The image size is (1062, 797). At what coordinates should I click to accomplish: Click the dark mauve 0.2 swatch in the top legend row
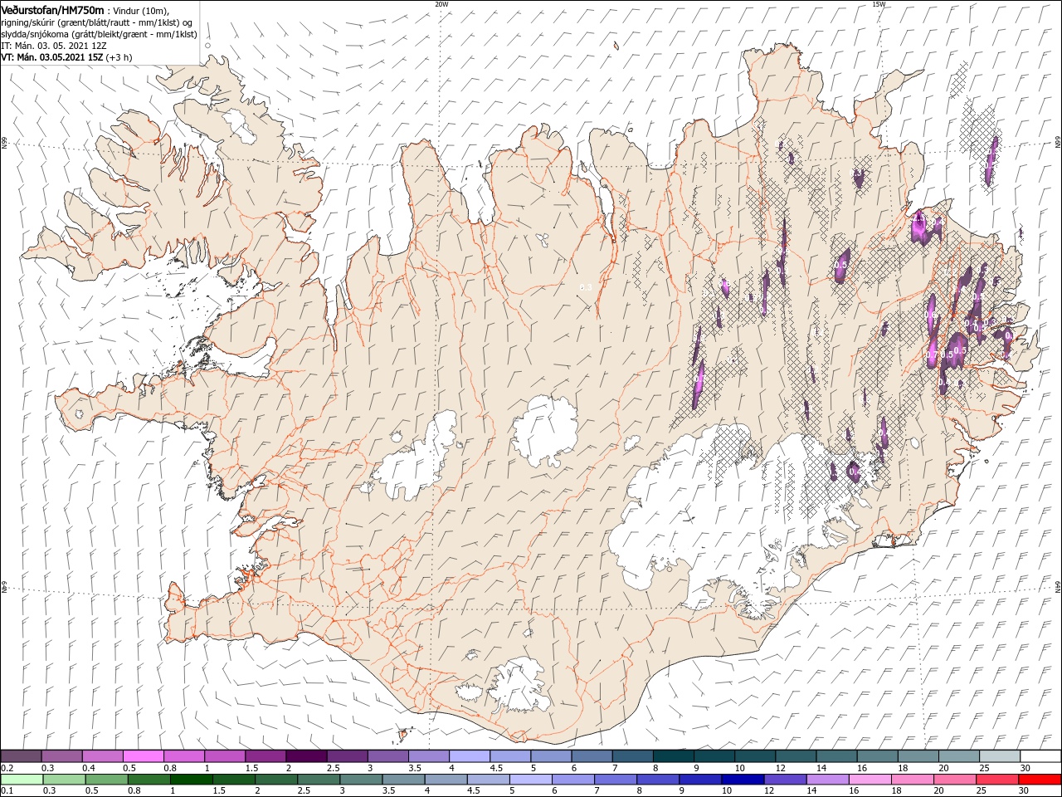point(22,756)
